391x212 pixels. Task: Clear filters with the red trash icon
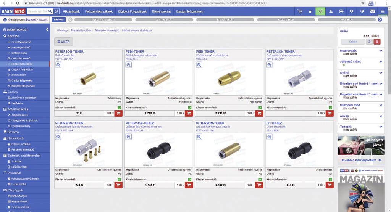coord(377,42)
